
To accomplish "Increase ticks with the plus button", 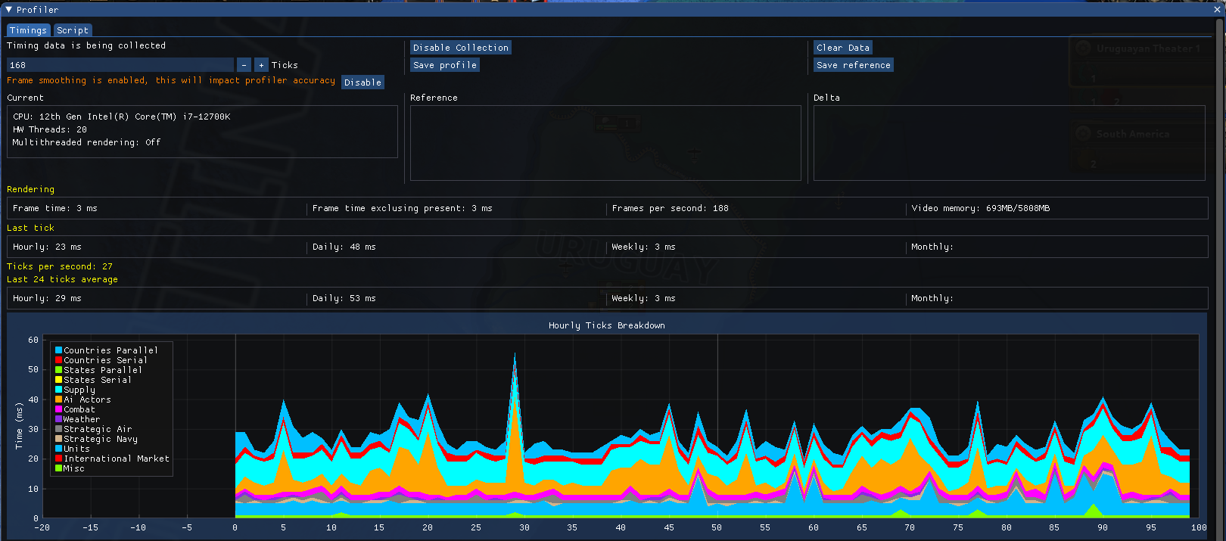I will [261, 65].
